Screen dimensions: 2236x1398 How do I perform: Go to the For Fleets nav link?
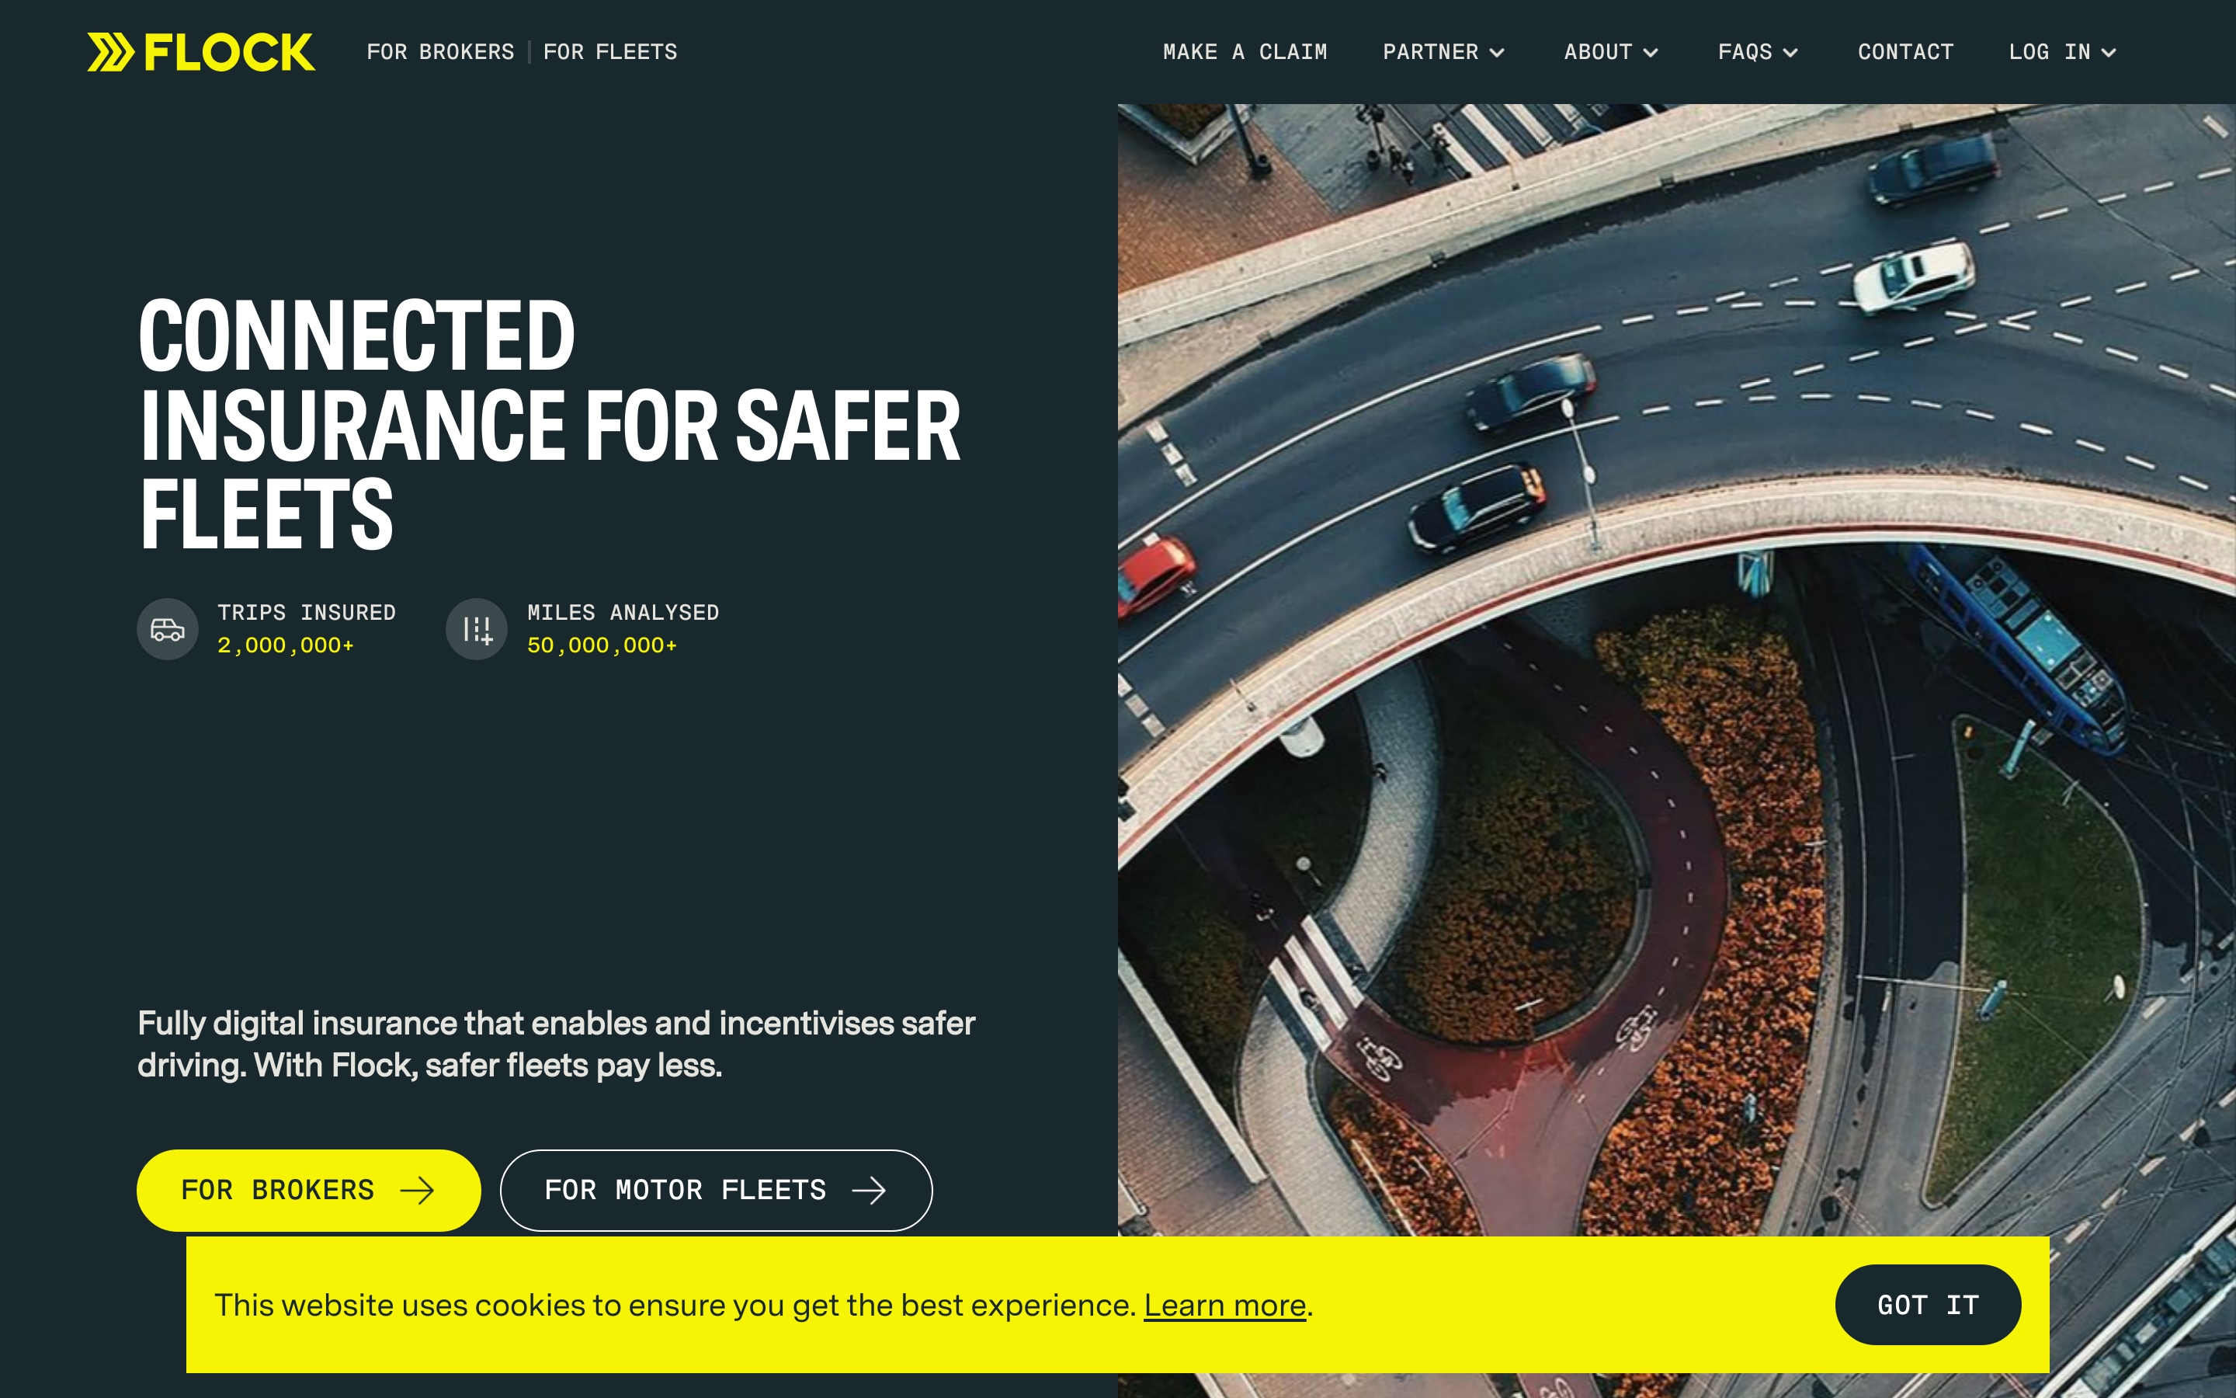tap(609, 52)
